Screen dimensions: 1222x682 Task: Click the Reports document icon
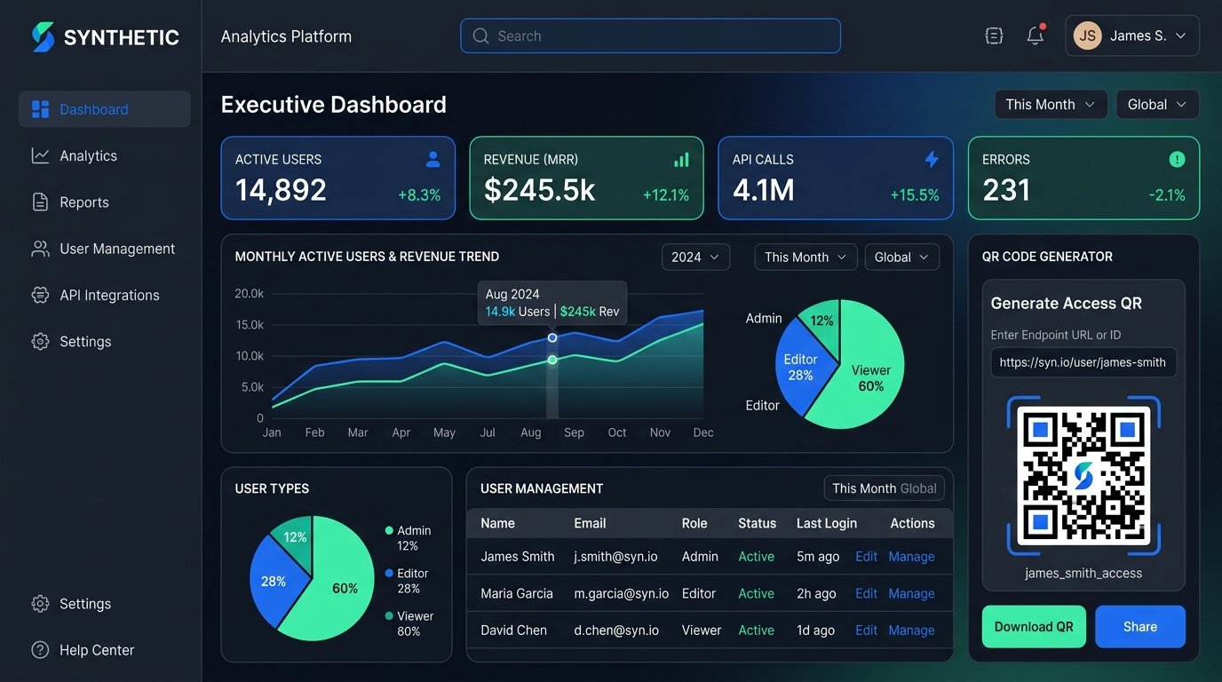pyautogui.click(x=40, y=202)
